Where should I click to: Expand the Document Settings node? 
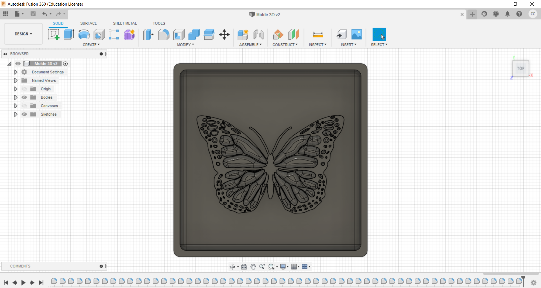point(16,72)
